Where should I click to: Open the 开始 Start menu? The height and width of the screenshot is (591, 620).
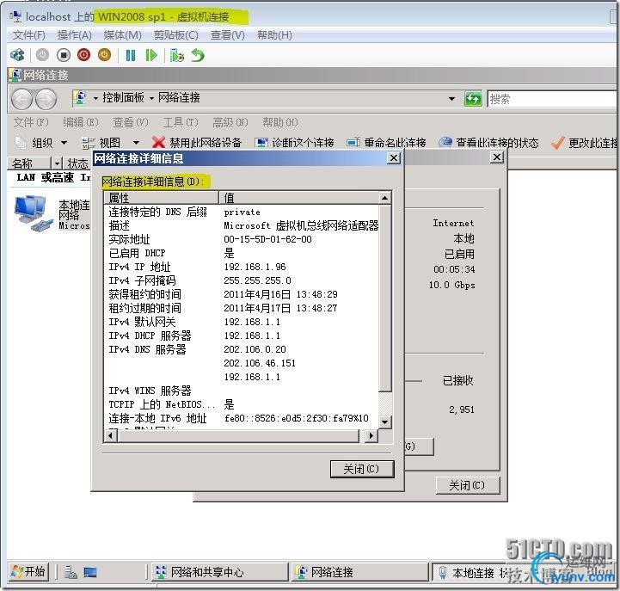pos(28,571)
